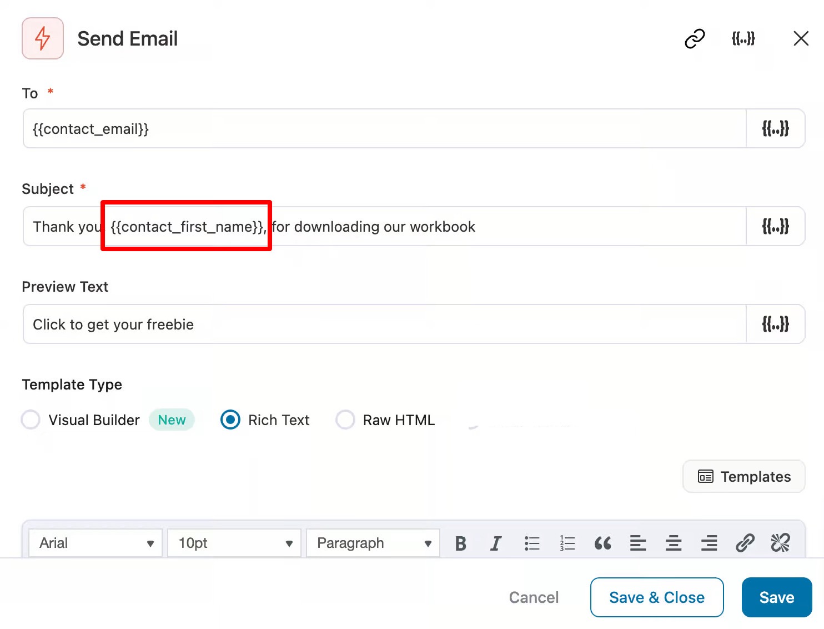Insert a link from the editor toolbar
The width and height of the screenshot is (824, 629).
pos(745,543)
